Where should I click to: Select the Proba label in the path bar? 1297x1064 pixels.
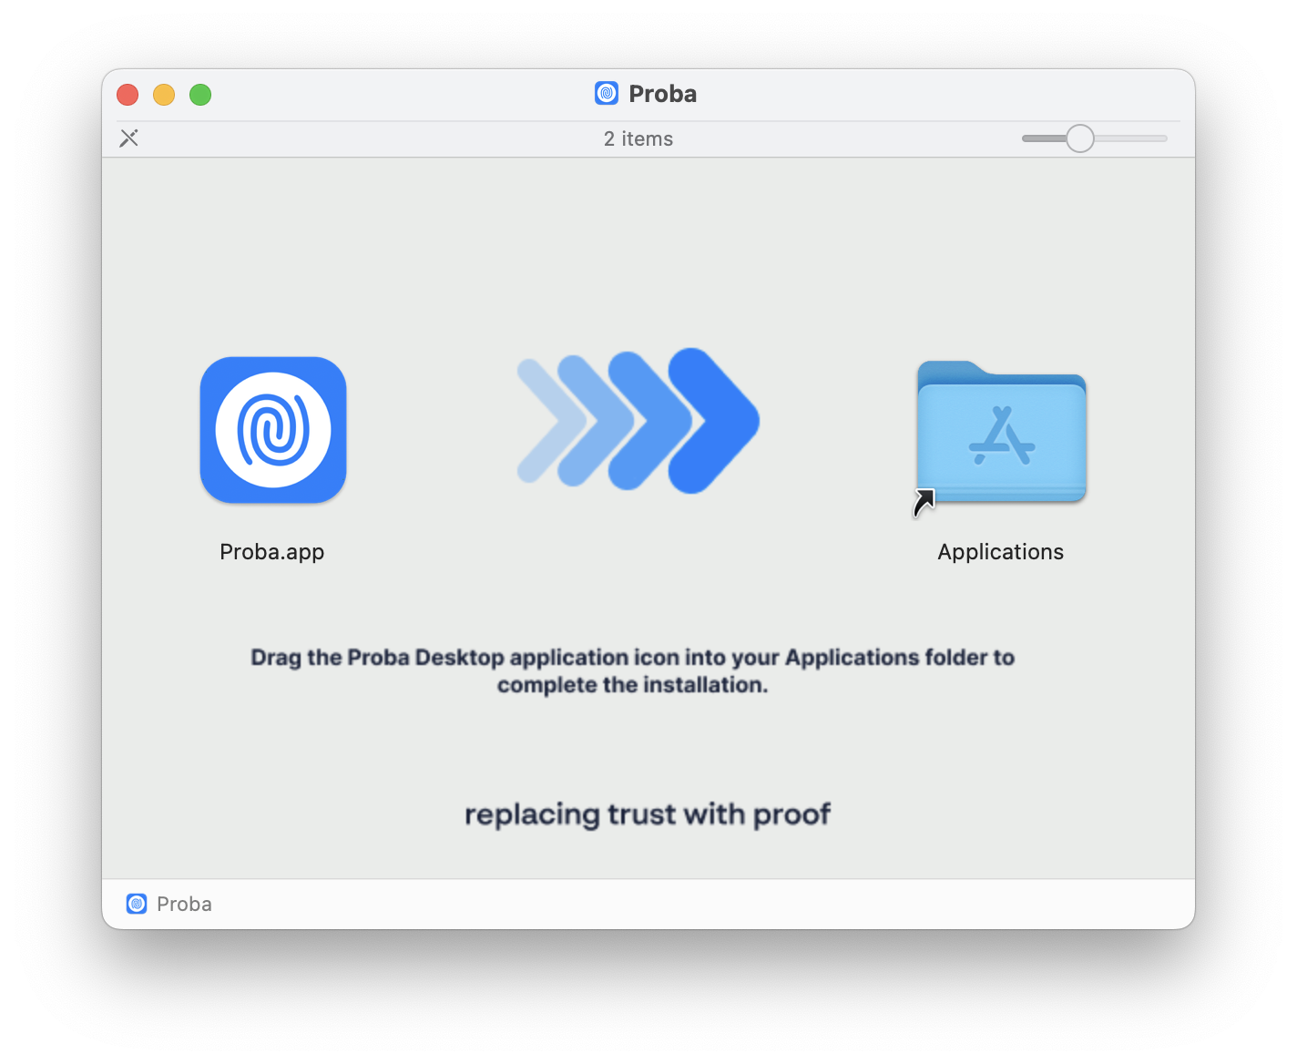pos(184,904)
